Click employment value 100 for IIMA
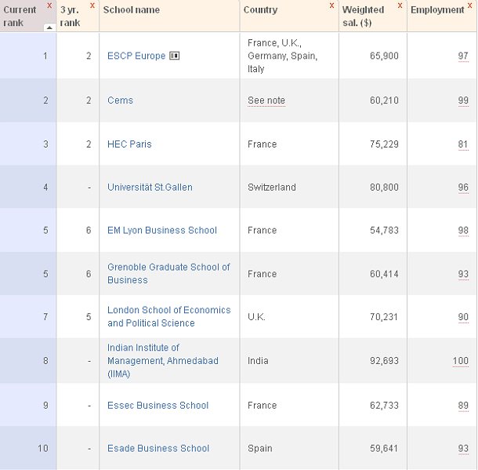Screen dimensions: 478x470 point(460,361)
